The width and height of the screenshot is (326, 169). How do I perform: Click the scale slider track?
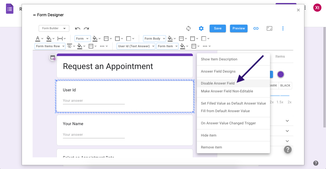pyautogui.click(x=280, y=96)
